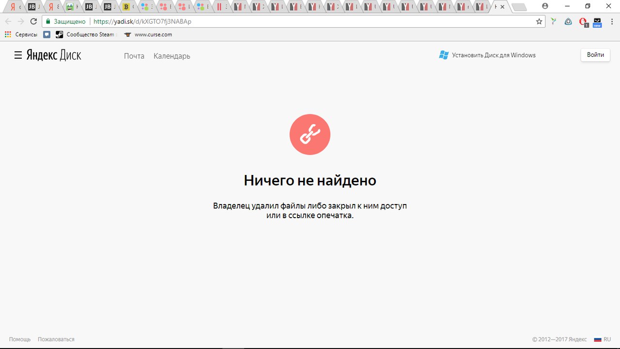
Task: Click the Windows logo beside install link
Action: [x=444, y=55]
